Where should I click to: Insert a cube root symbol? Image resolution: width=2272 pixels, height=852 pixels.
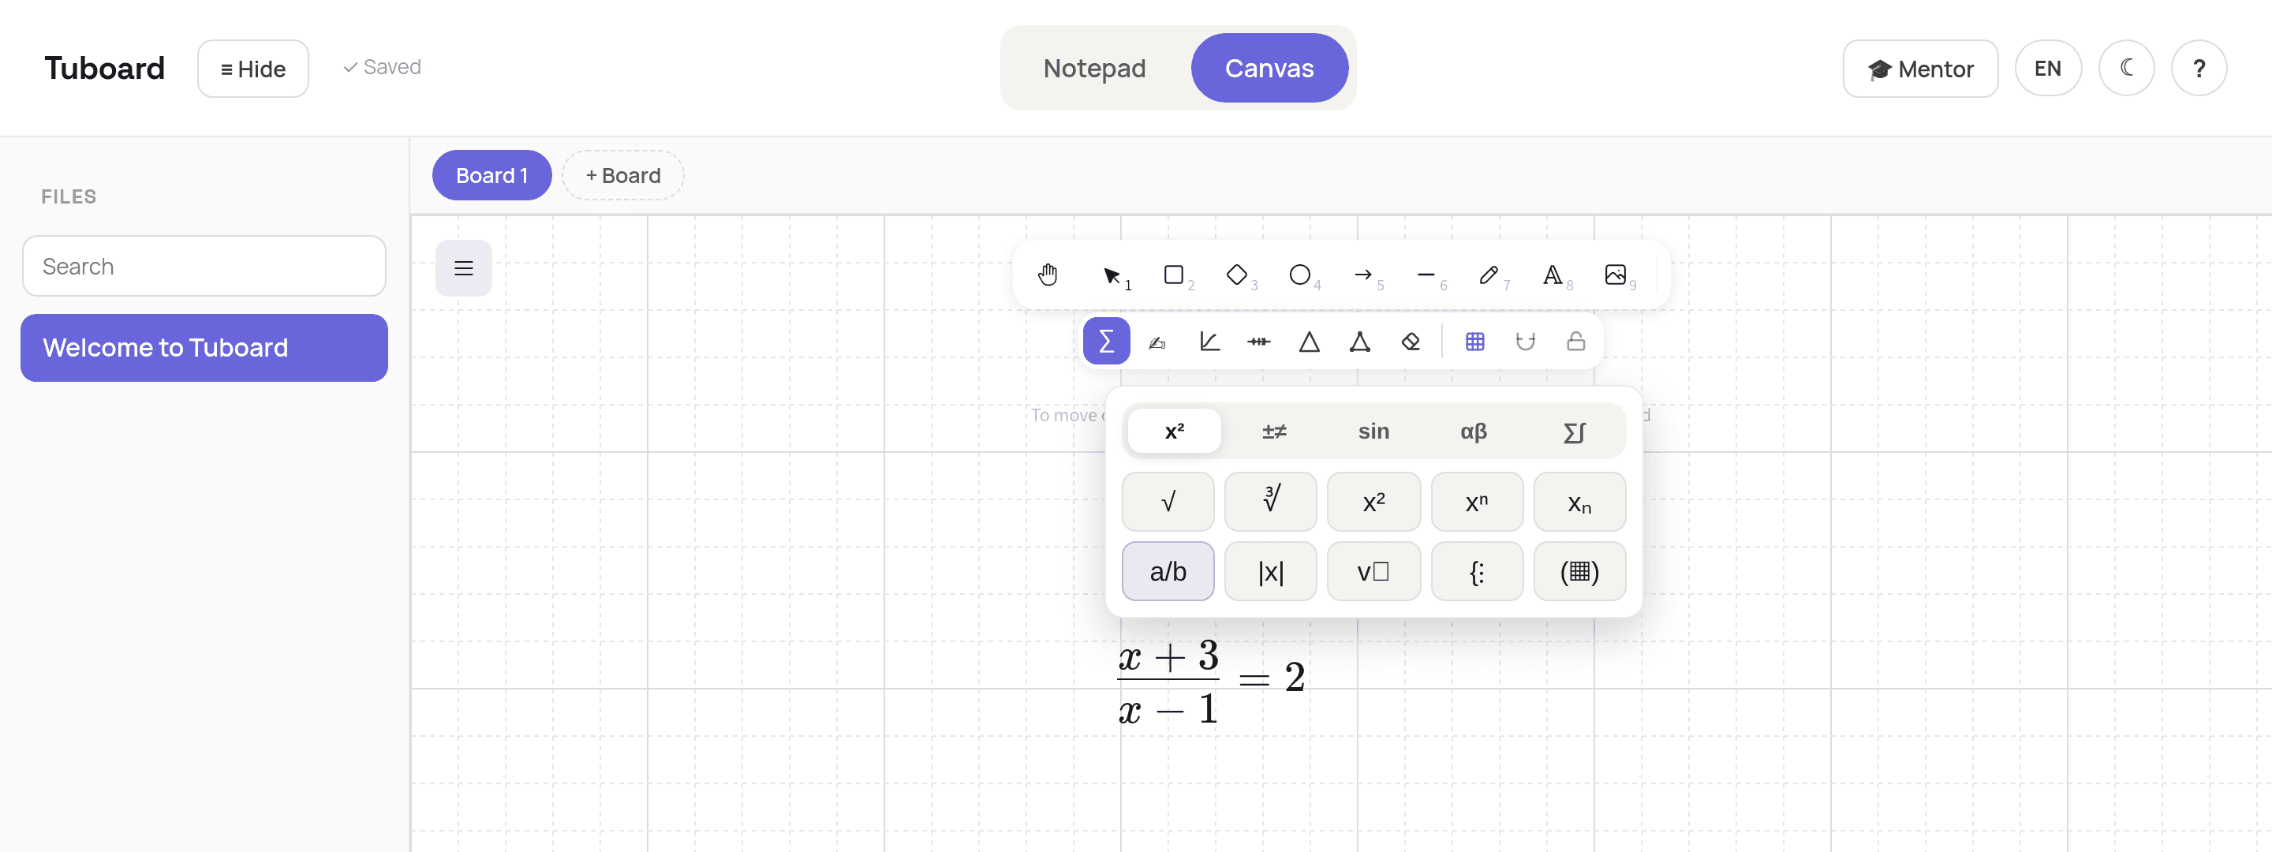[1271, 501]
